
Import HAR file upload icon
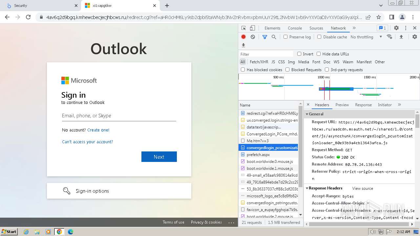(401, 37)
